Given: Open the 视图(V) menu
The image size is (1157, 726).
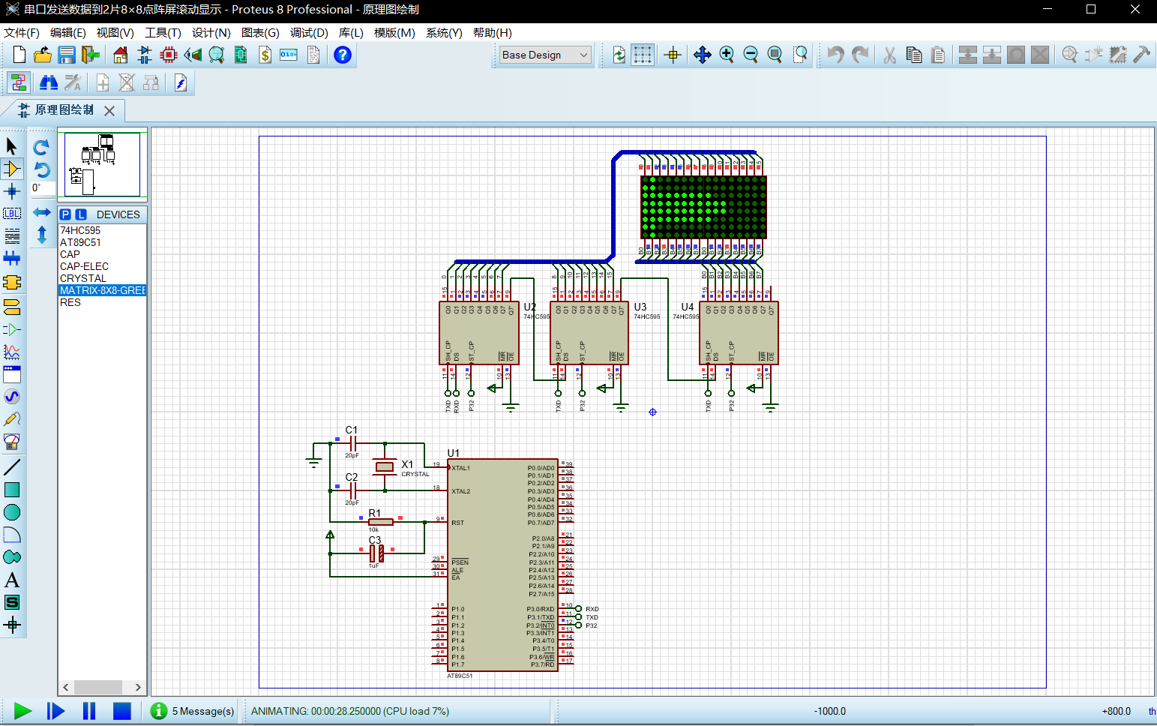Looking at the screenshot, I should tap(115, 33).
